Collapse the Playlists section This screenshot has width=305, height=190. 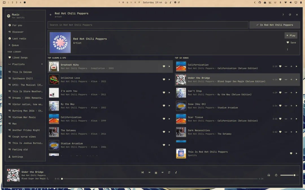[x=9, y=64]
